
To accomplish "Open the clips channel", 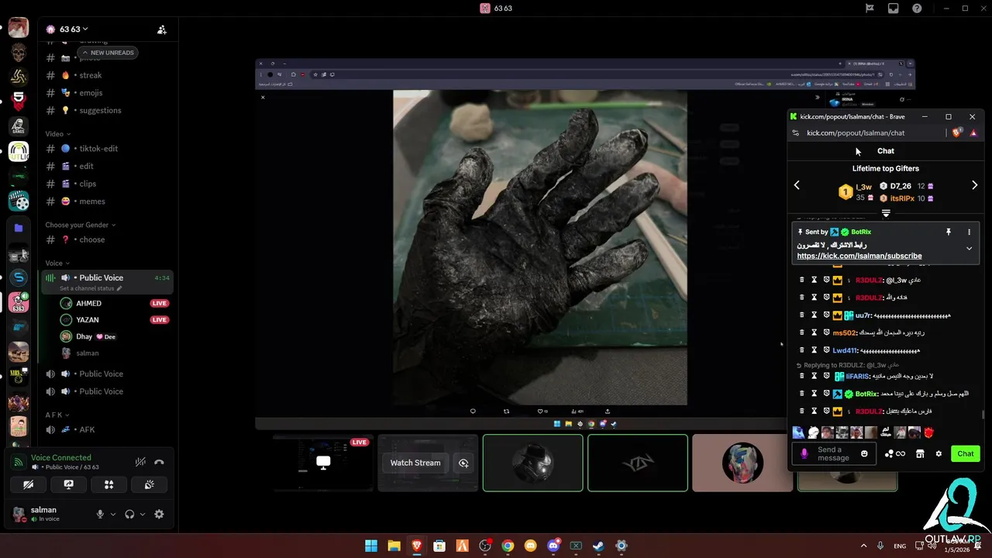I will 108,184.
